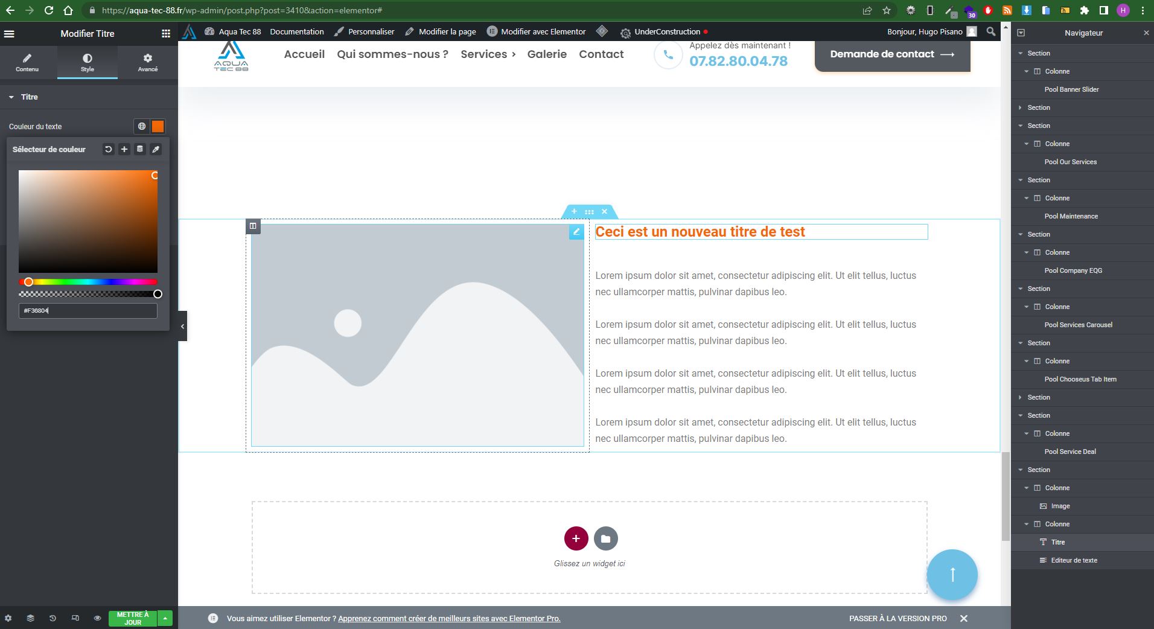This screenshot has height=629, width=1154.
Task: Preview changes with the eye icon
Action: 97,618
